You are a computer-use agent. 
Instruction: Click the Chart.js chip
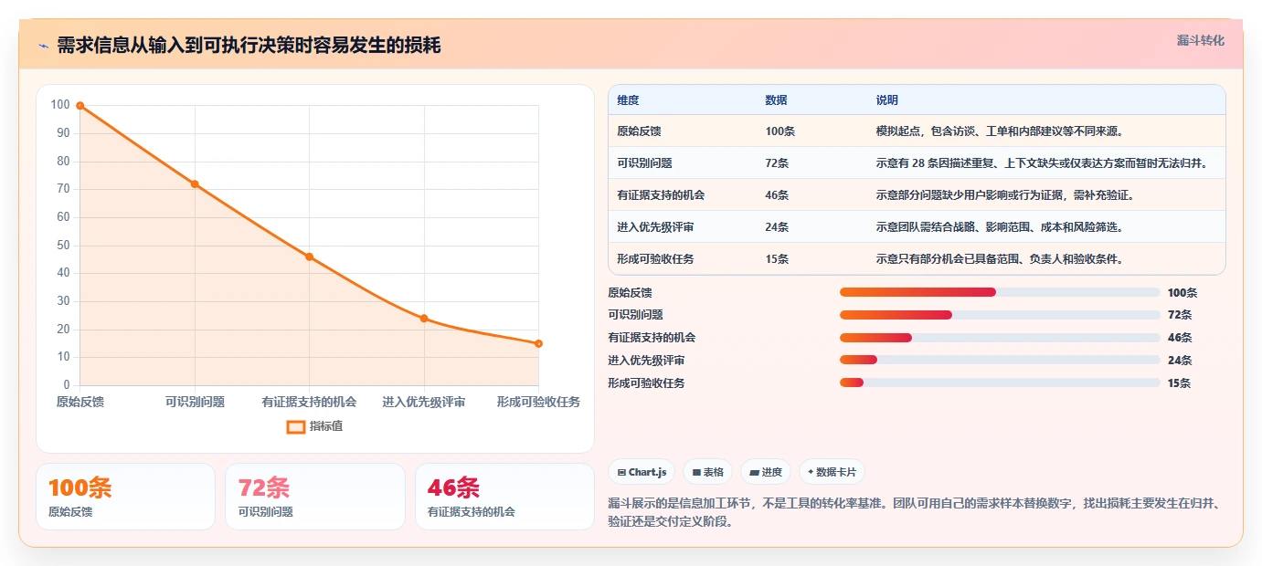point(642,472)
